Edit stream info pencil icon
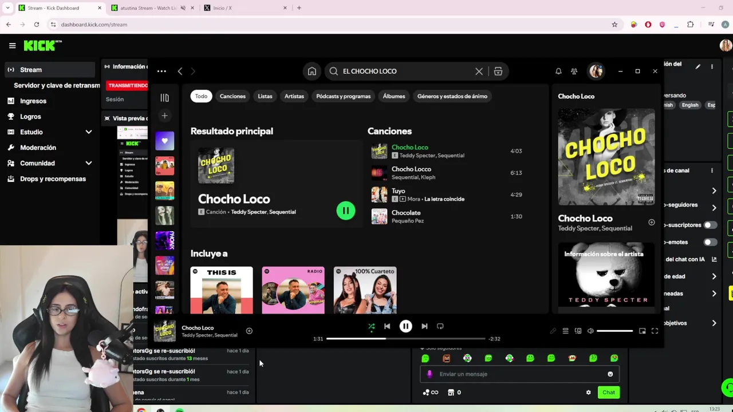This screenshot has height=412, width=733. coord(697,66)
